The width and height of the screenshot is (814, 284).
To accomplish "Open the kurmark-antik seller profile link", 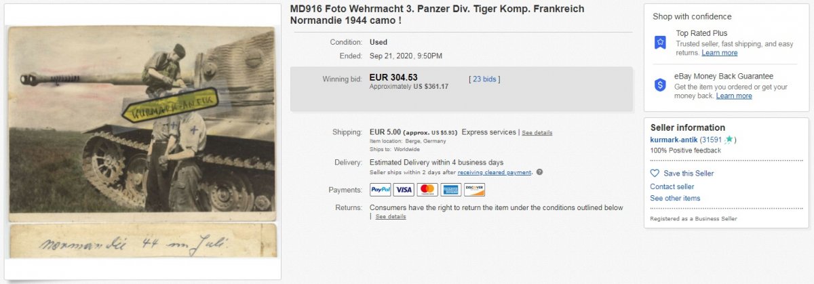I will coord(674,140).
